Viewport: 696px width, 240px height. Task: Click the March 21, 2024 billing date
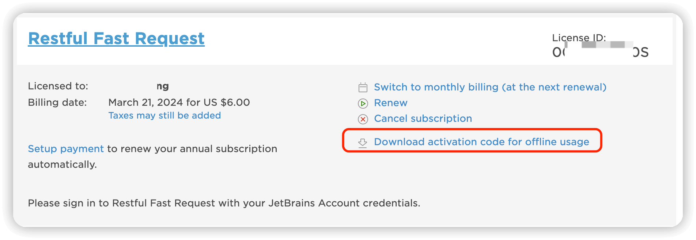coord(146,102)
